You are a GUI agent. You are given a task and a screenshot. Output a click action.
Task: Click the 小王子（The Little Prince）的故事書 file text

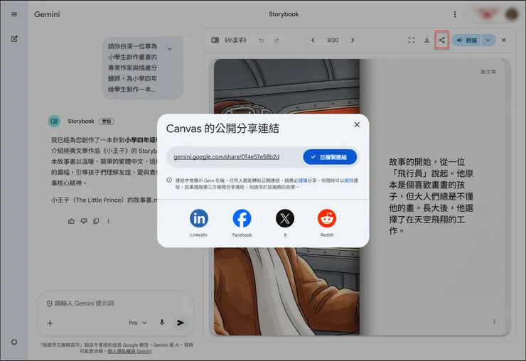click(104, 200)
